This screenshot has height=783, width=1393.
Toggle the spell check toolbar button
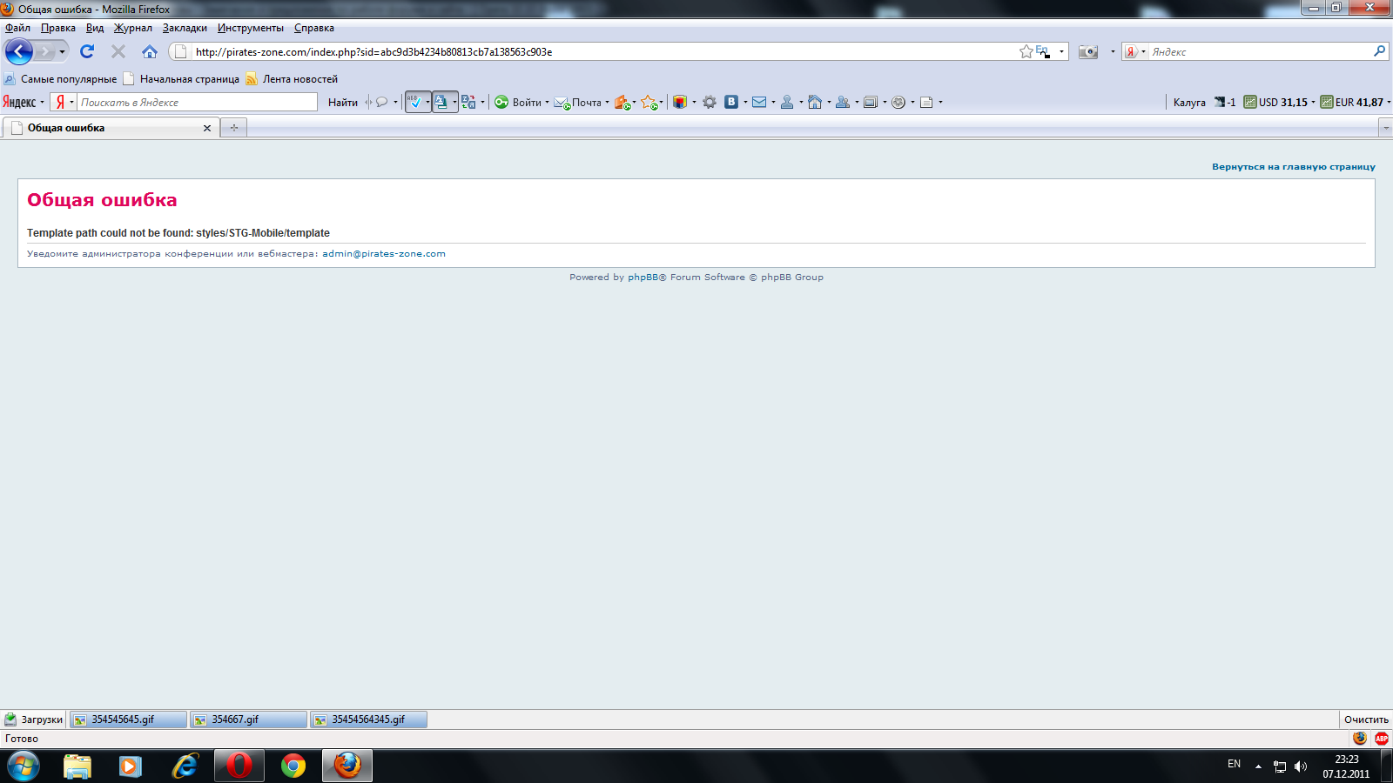[414, 102]
